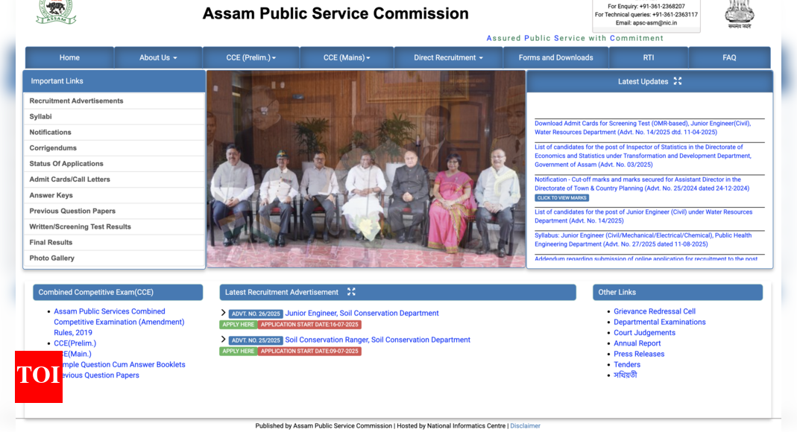Click Application Start Date 16-07-2025 badge
Screen dimensions: 797x432
[x=309, y=325]
